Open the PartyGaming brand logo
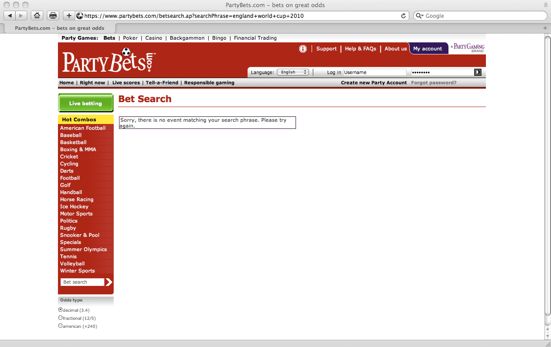 (x=467, y=48)
